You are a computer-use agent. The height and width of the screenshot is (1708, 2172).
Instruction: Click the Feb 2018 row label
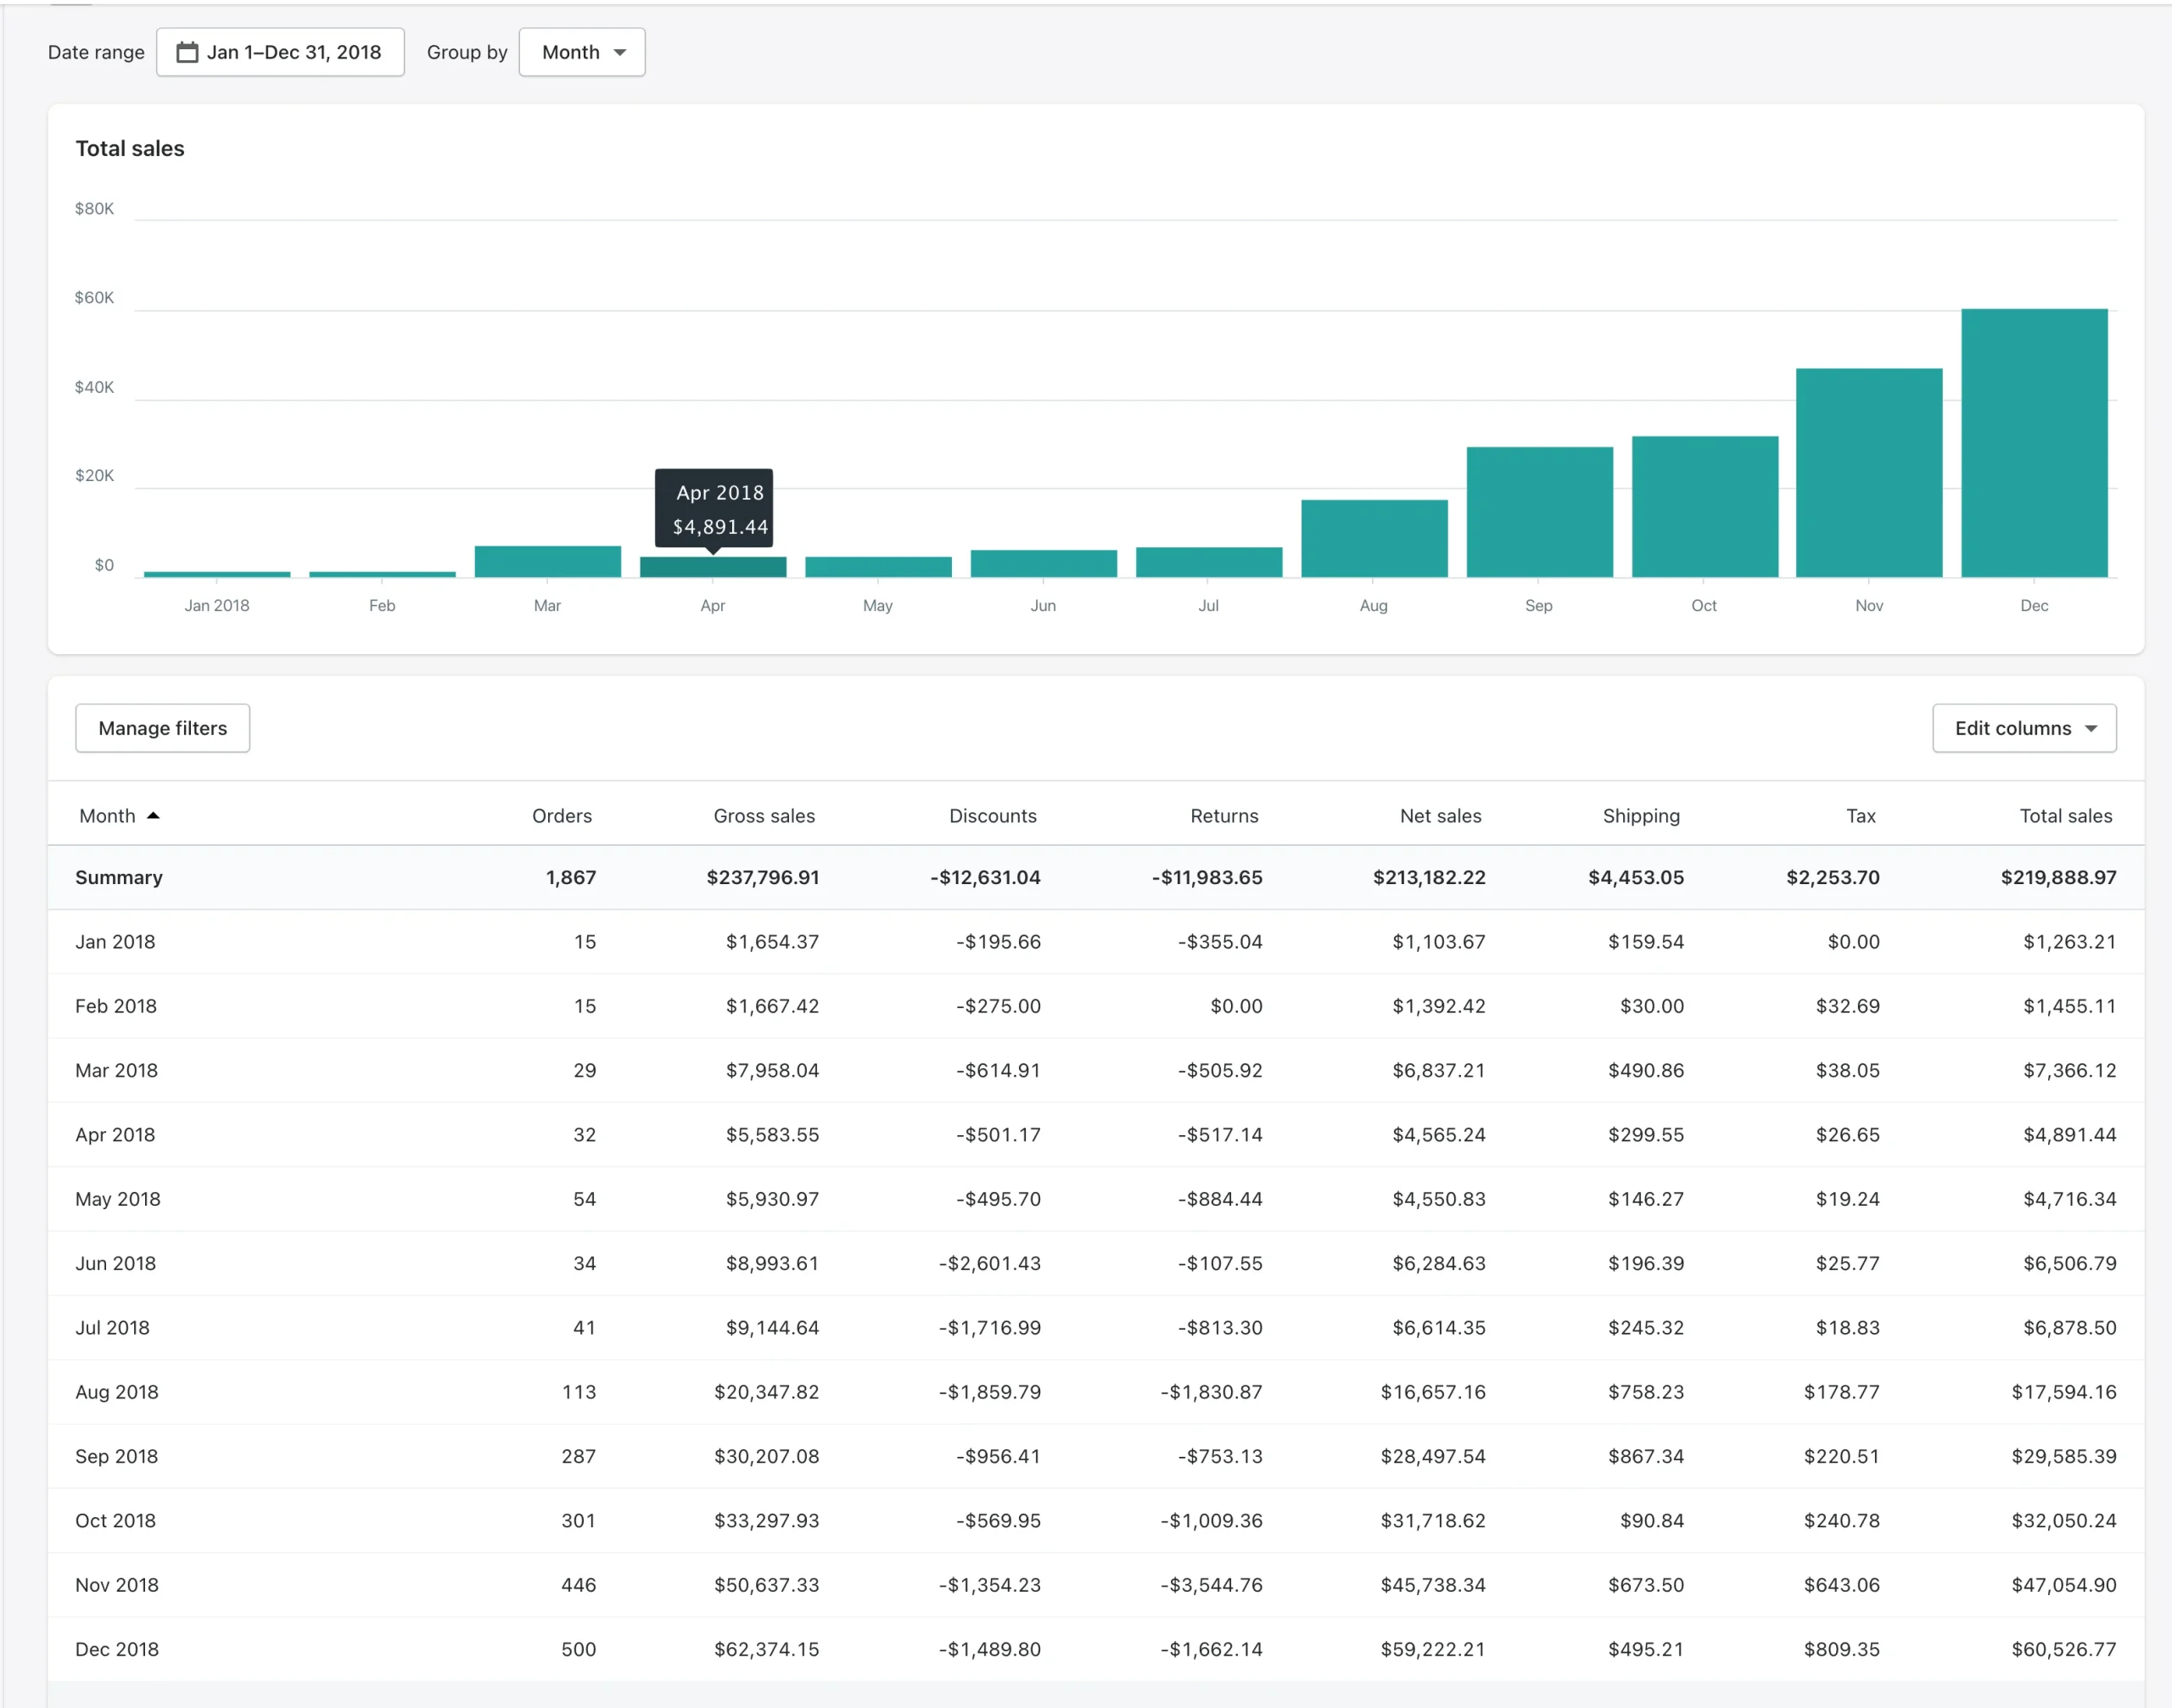coord(116,1006)
